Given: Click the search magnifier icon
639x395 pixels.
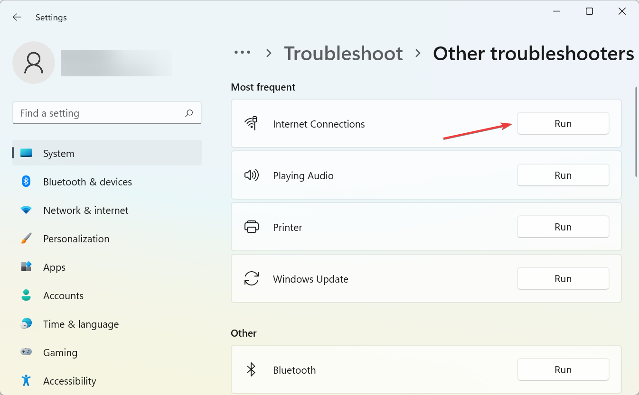Looking at the screenshot, I should 189,113.
